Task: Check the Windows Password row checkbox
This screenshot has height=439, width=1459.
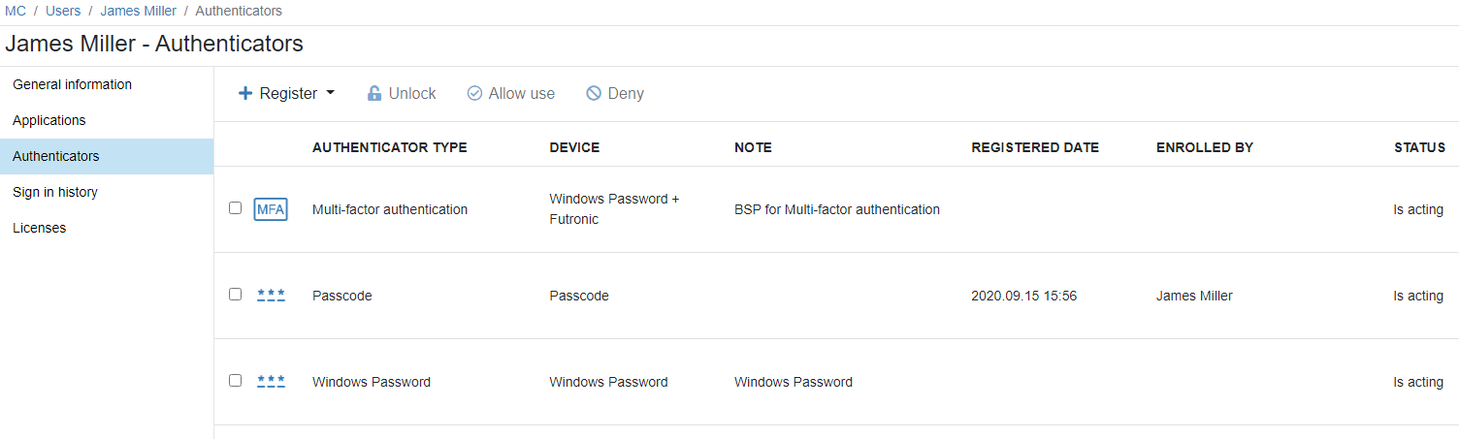Action: click(235, 381)
